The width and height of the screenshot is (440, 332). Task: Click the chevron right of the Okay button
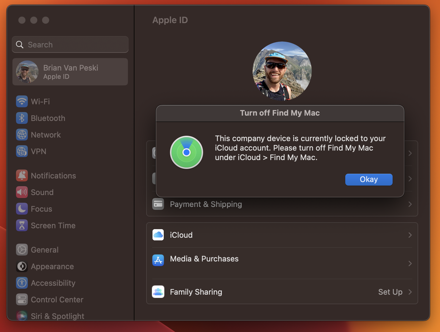[410, 179]
